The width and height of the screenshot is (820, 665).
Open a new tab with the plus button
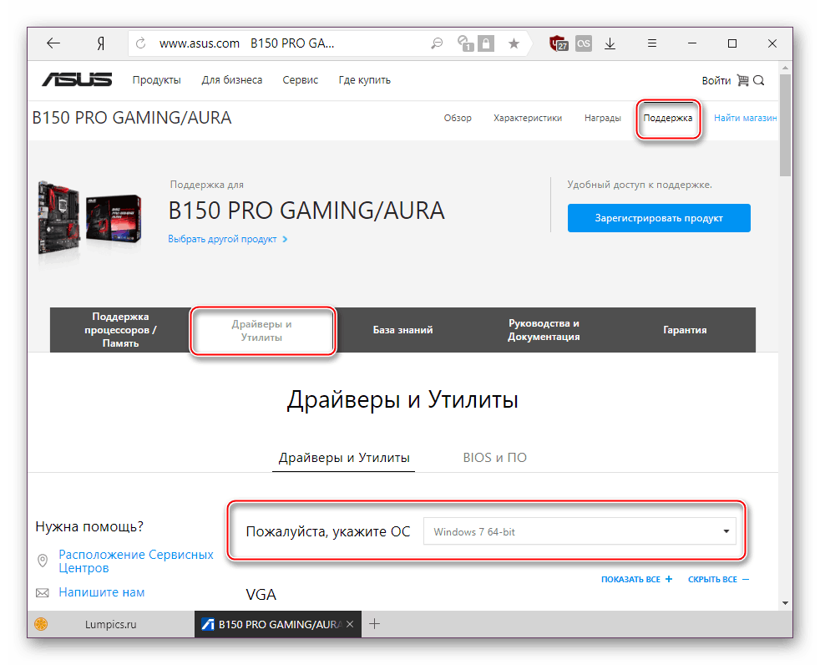point(374,624)
